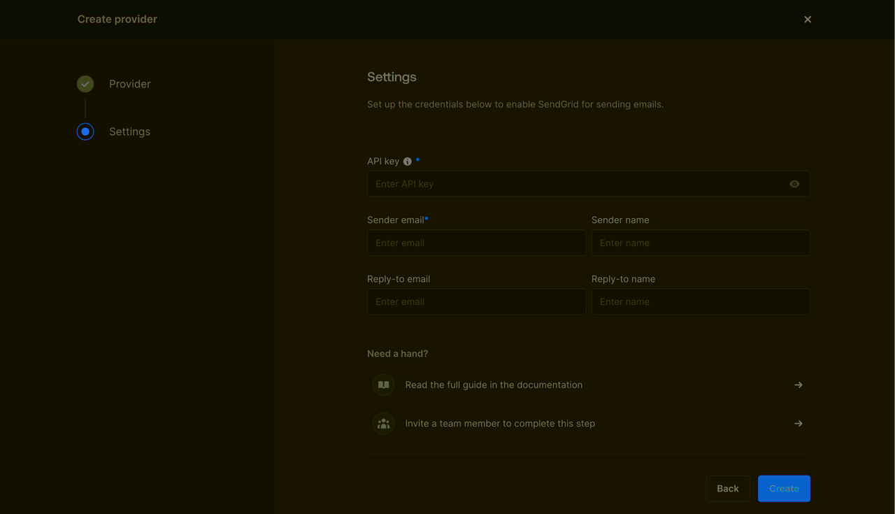Image resolution: width=895 pixels, height=514 pixels.
Task: Go to the Provider step label
Action: pyautogui.click(x=129, y=84)
